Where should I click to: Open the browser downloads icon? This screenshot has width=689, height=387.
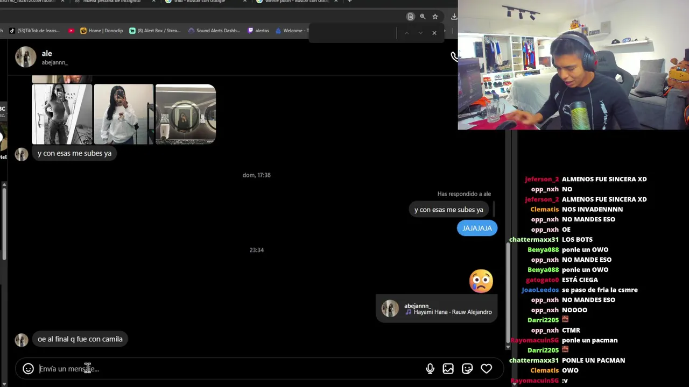coord(454,17)
